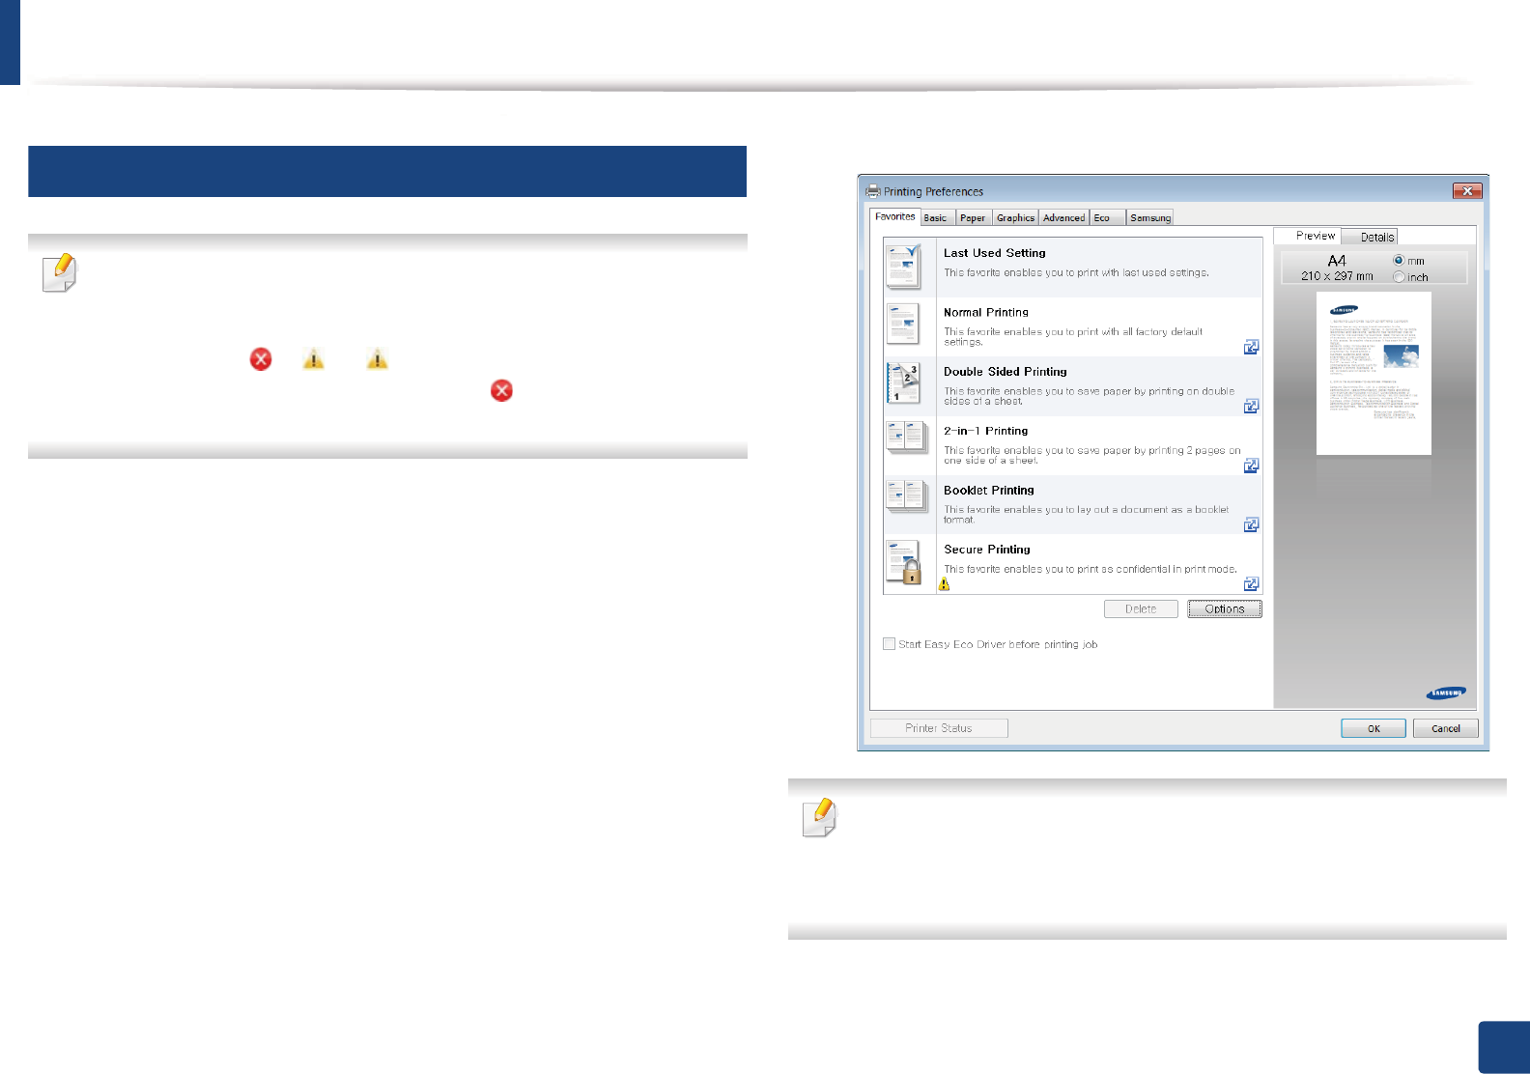Select the '2-in-1 Printing' title text
The width and height of the screenshot is (1530, 1074).
[x=985, y=431]
